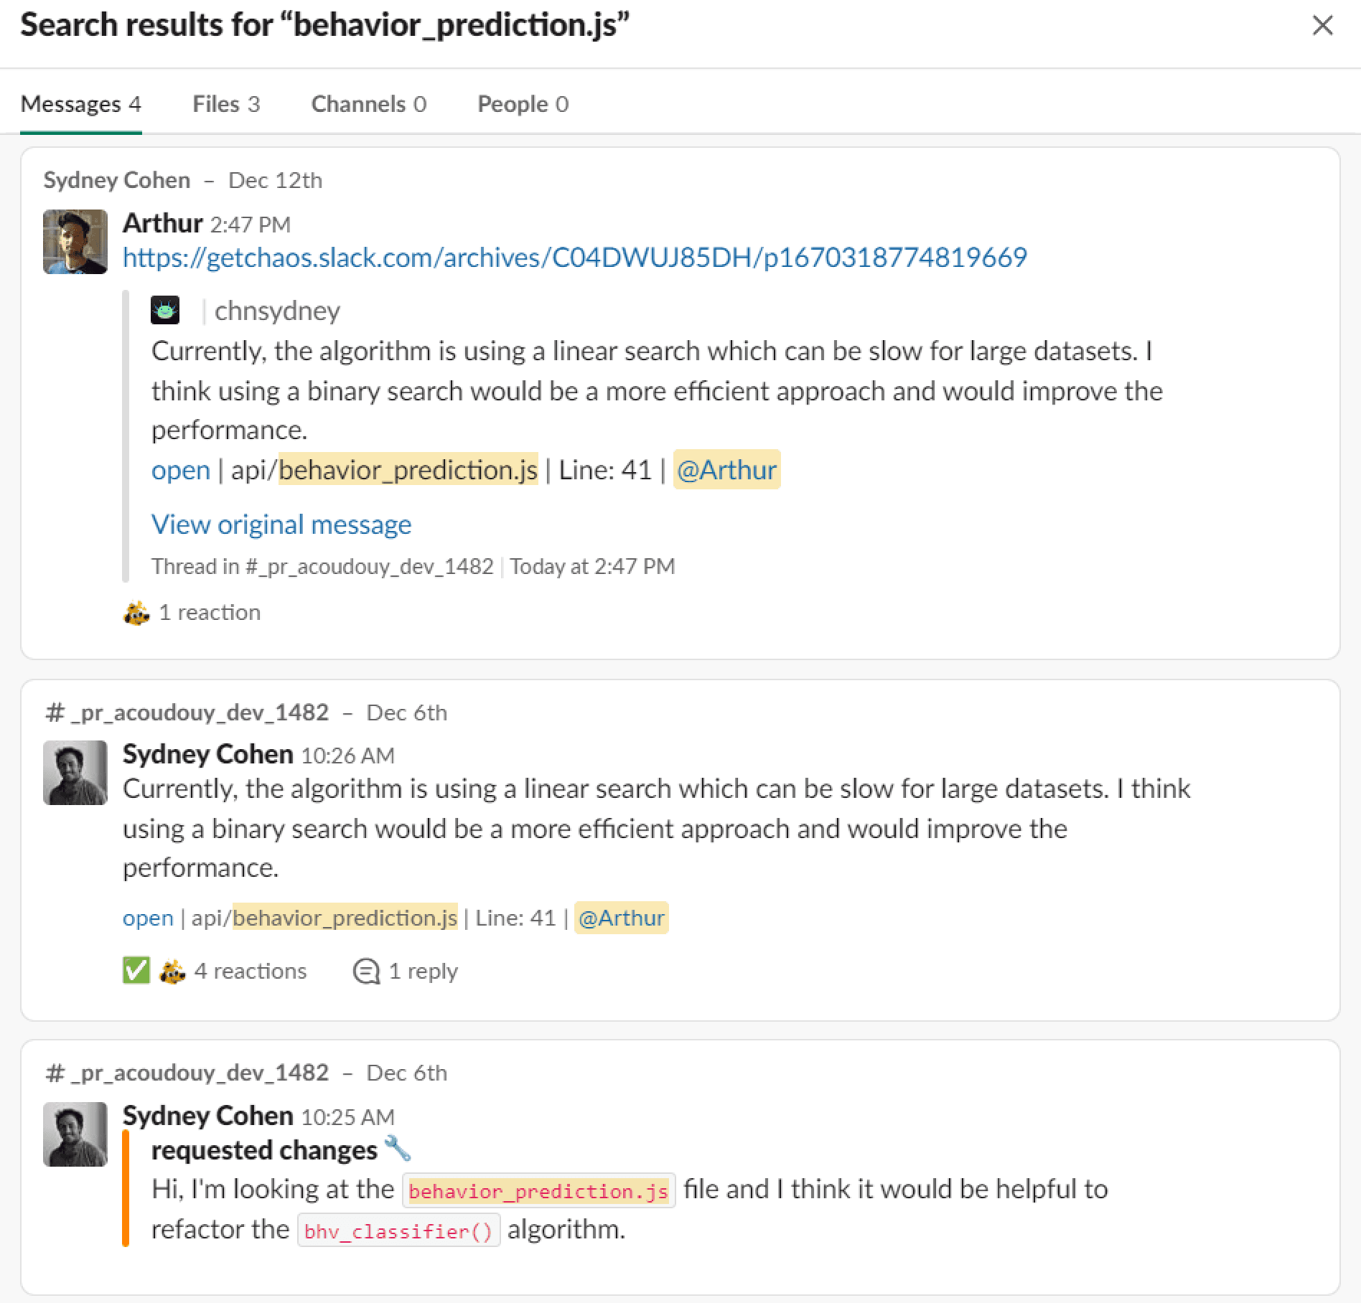Click @Arthur mention in Sydney's 10:26 message

coord(622,918)
